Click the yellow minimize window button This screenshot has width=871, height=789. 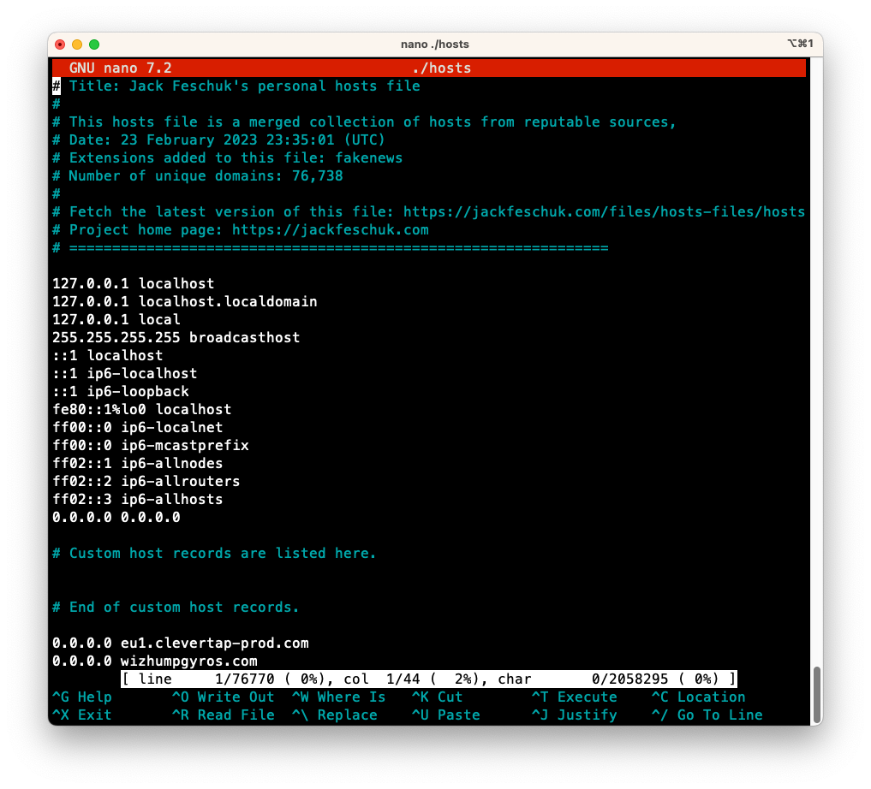pos(77,44)
